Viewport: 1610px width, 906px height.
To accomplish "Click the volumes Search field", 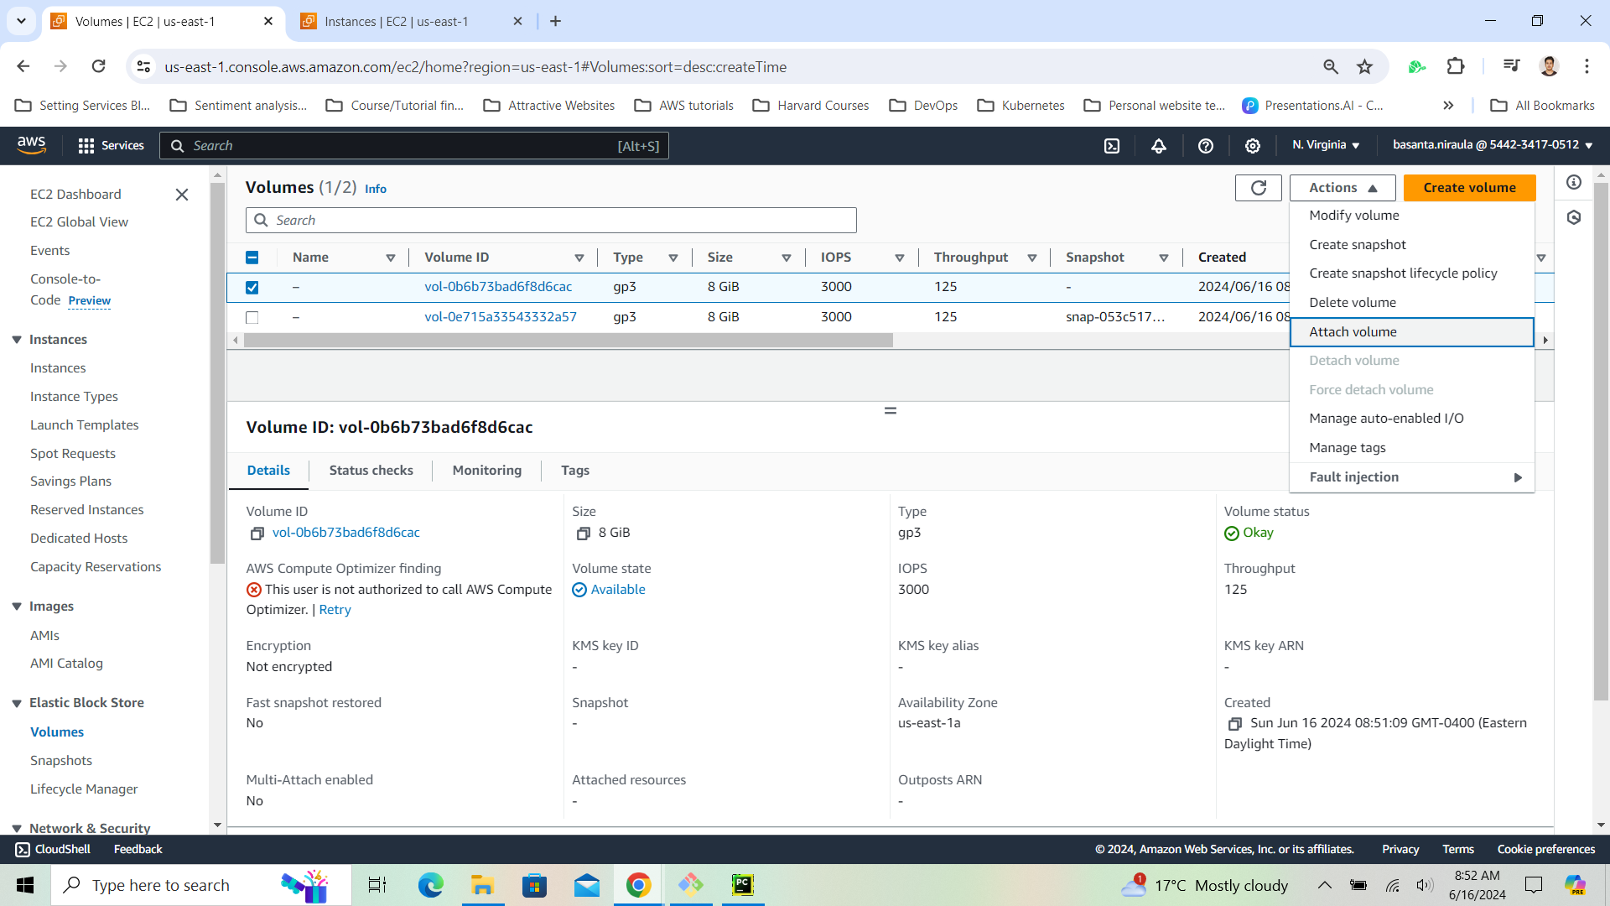I will tap(551, 221).
